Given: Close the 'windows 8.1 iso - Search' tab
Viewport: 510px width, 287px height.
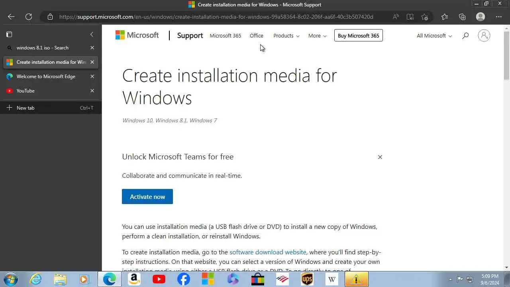Looking at the screenshot, I should 92,47.
